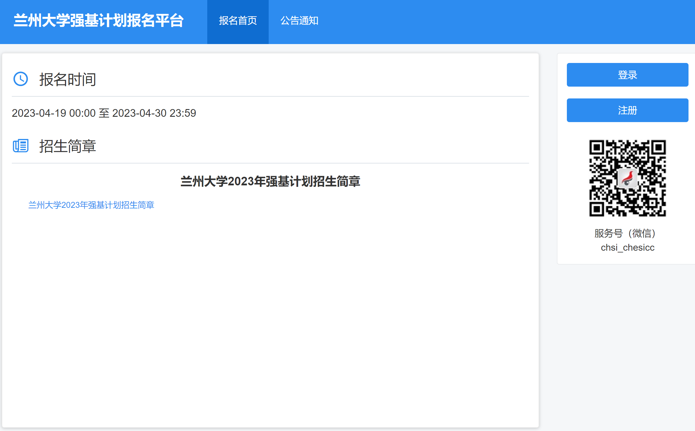Click the 招生简章 section heading

(68, 146)
